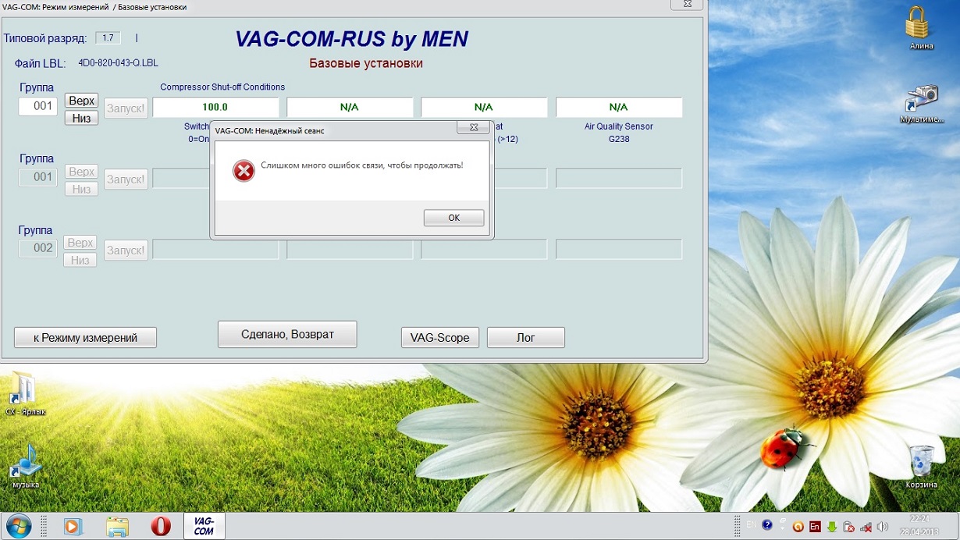Image resolution: width=960 pixels, height=540 pixels.
Task: Click the file label 4D0-820-043-Q.LBL
Action: pos(118,62)
